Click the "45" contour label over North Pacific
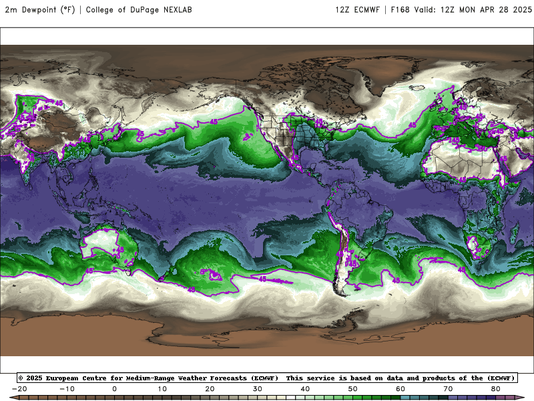Viewport: 534px width, 401px height. coord(214,122)
